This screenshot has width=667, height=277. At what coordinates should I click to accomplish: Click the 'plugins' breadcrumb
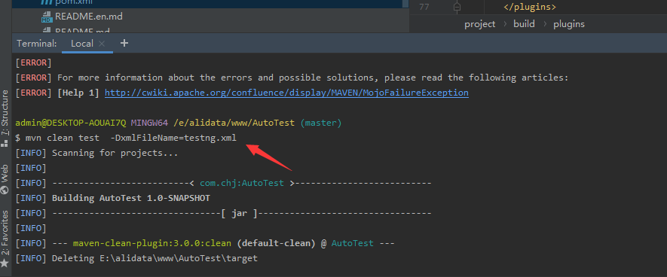[569, 24]
